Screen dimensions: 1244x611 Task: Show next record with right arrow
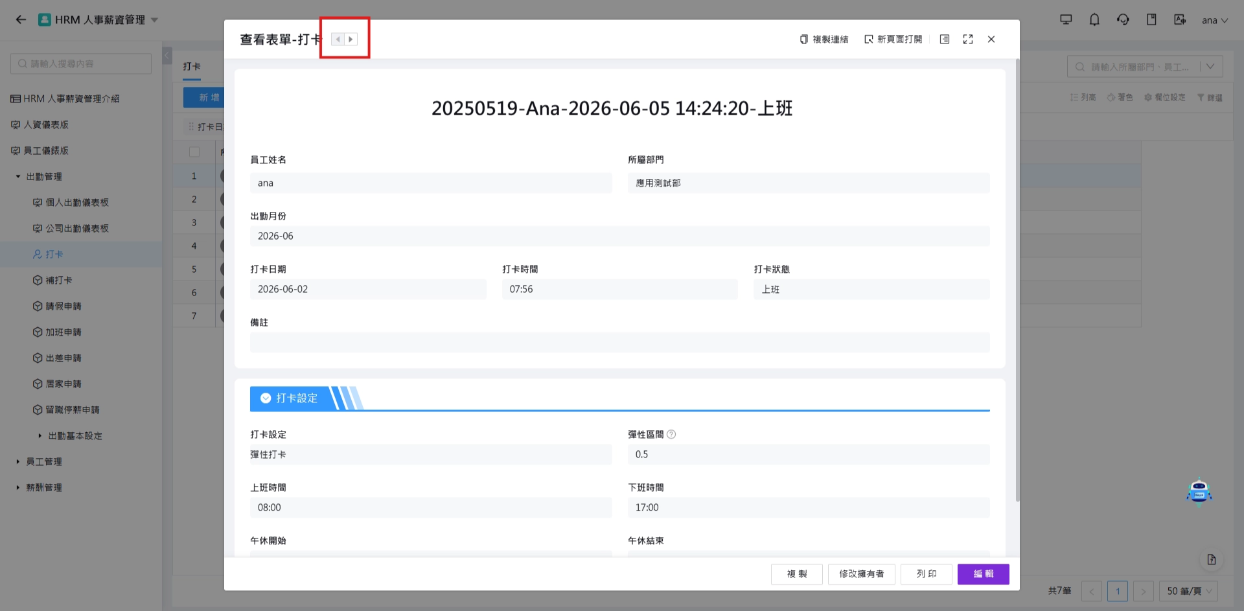351,40
